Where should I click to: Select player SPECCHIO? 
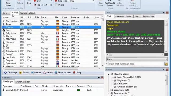click(51, 39)
